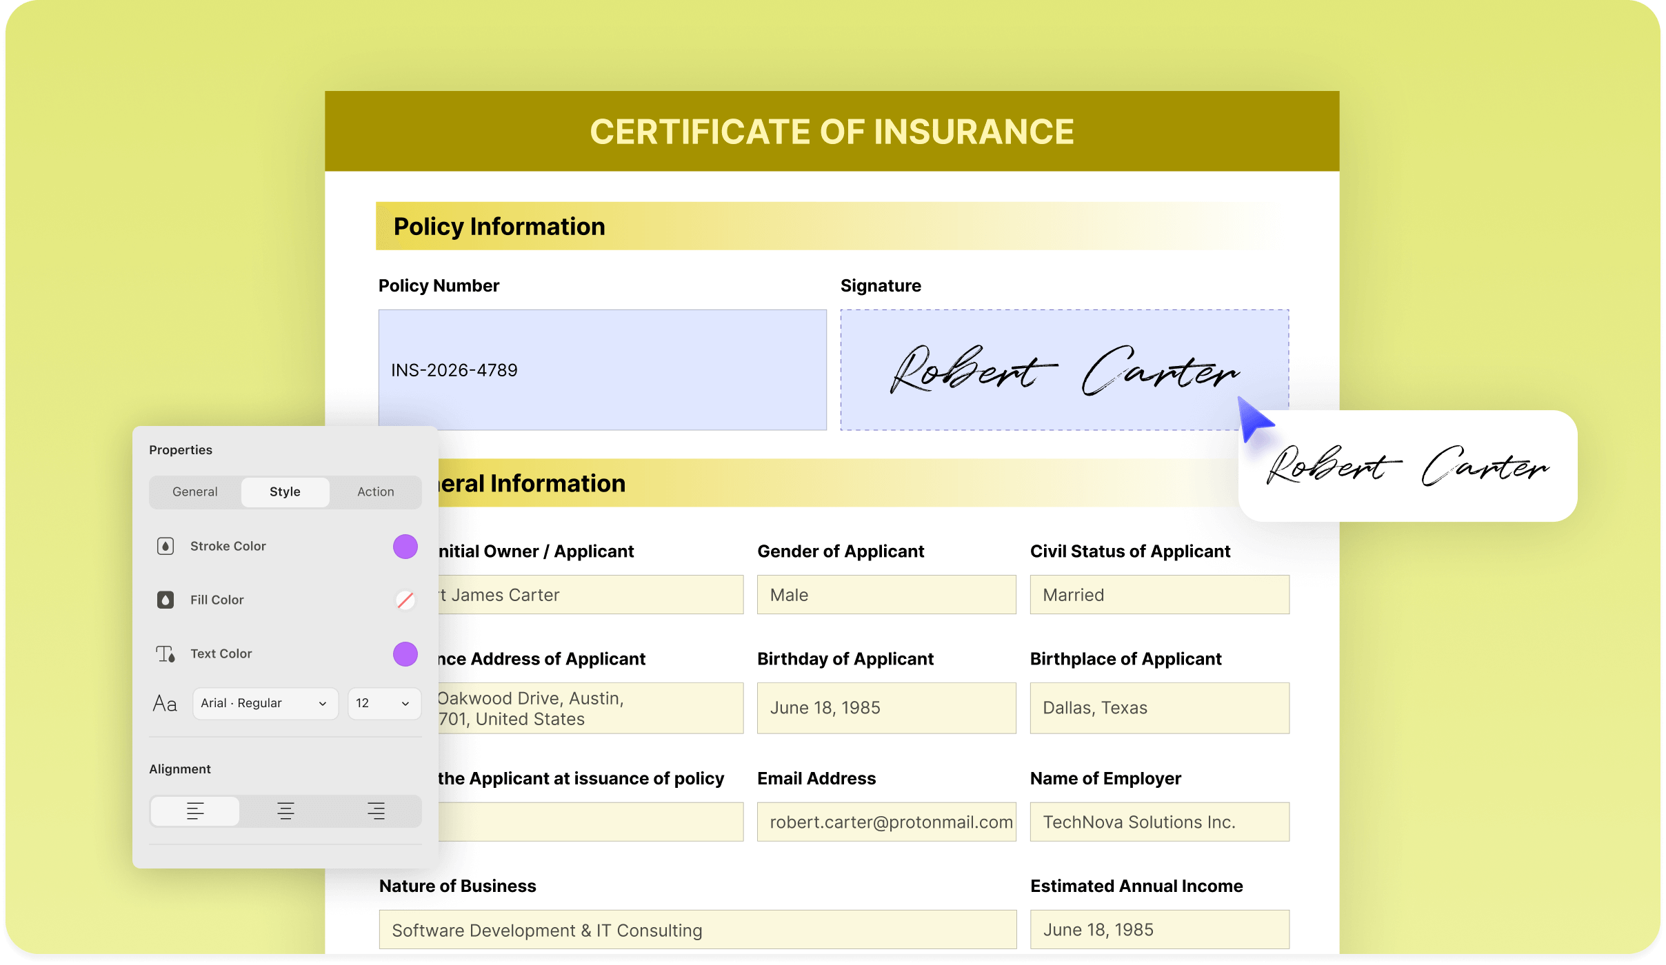Click the Policy Number field INS-2026-4789
Screen dimensions: 1666x965
(602, 369)
